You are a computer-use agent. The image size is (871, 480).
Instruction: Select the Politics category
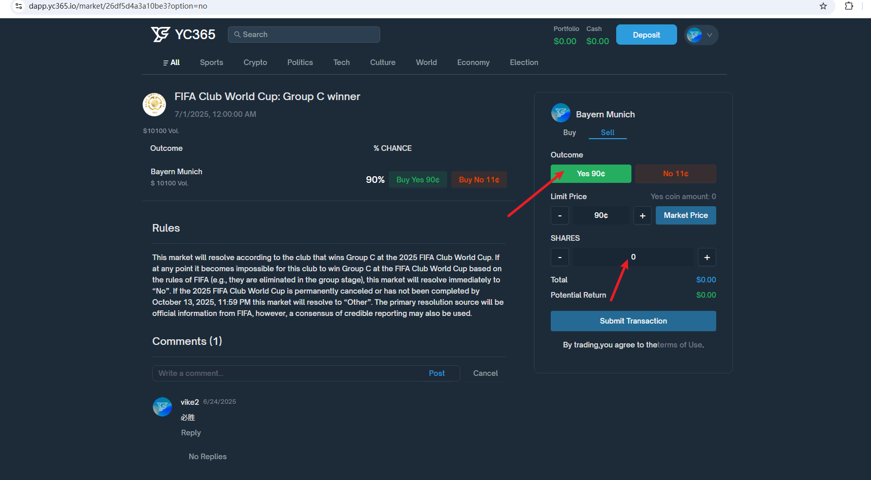point(300,62)
